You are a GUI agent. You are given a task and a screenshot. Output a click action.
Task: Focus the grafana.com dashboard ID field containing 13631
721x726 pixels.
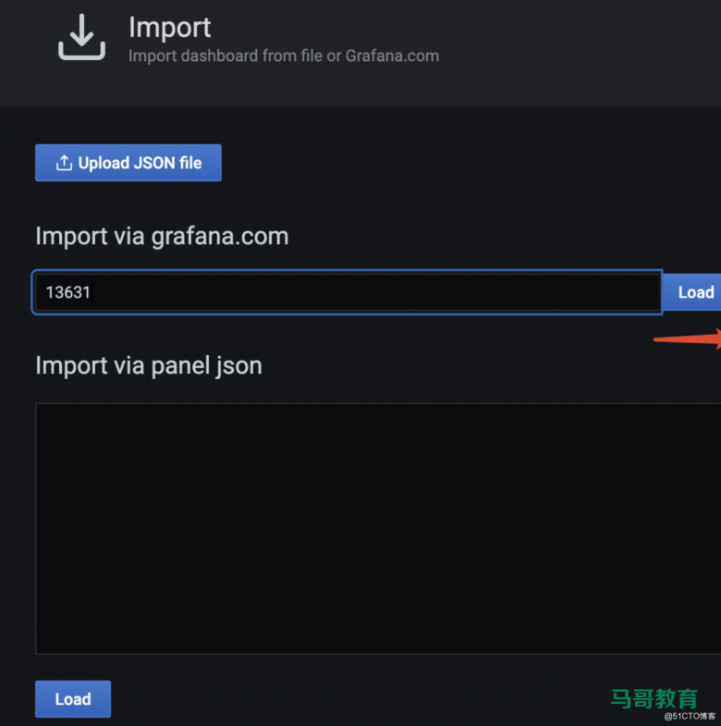347,292
